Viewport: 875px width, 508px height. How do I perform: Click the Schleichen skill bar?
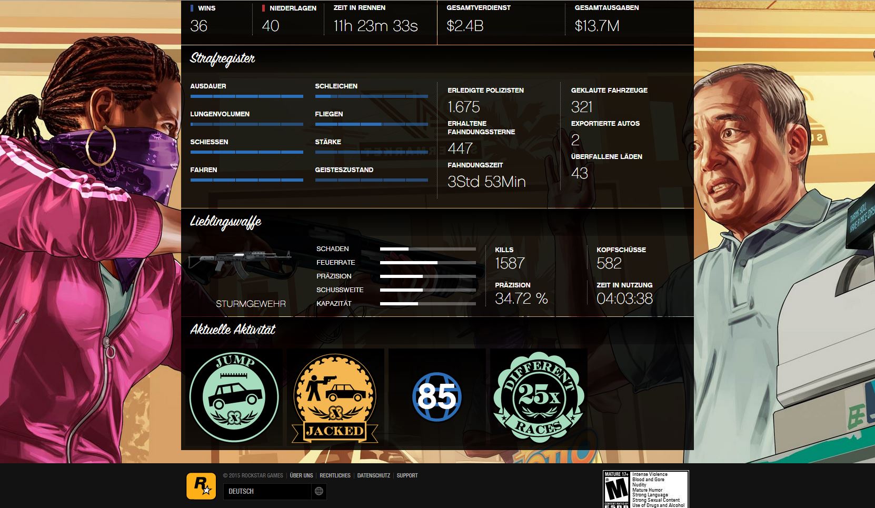(x=372, y=96)
